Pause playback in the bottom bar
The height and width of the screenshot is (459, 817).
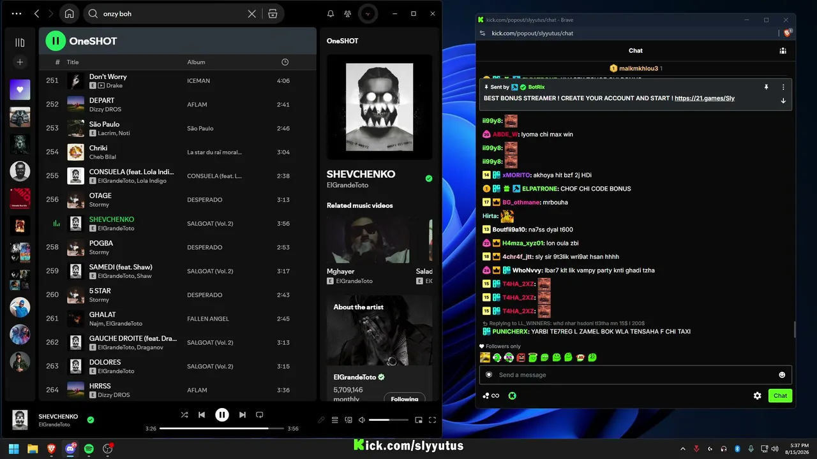point(222,415)
